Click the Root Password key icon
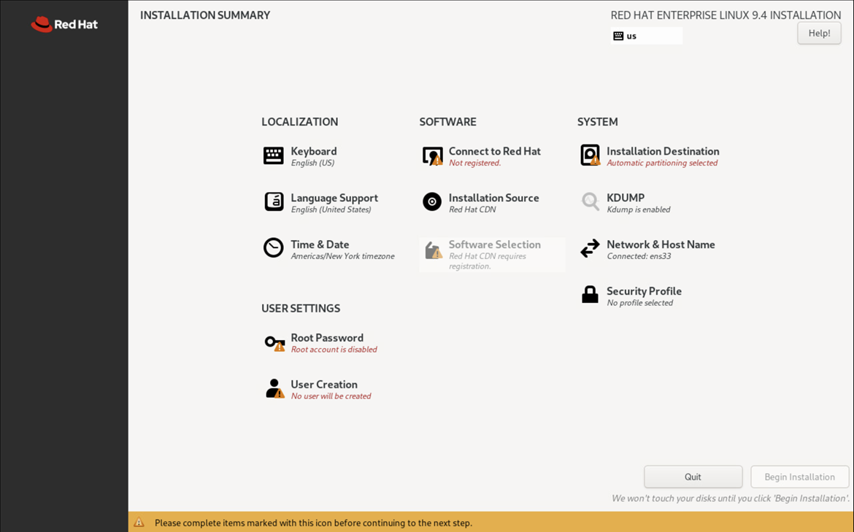Viewport: 854px width, 532px height. pyautogui.click(x=275, y=343)
